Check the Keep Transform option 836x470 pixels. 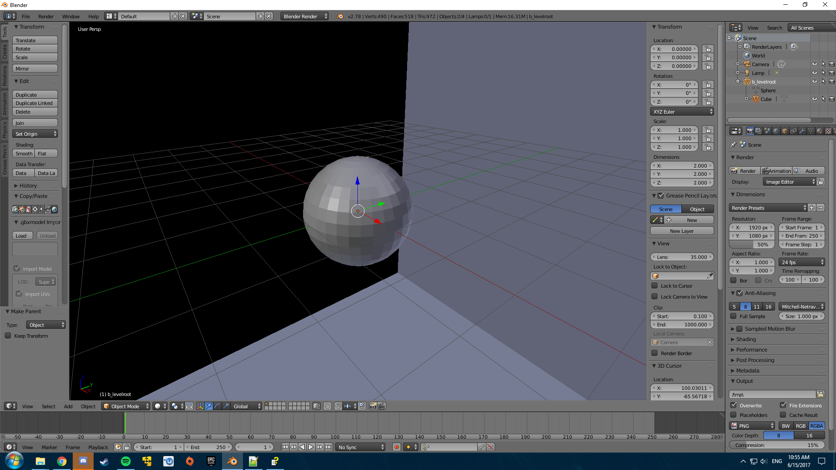pyautogui.click(x=8, y=336)
